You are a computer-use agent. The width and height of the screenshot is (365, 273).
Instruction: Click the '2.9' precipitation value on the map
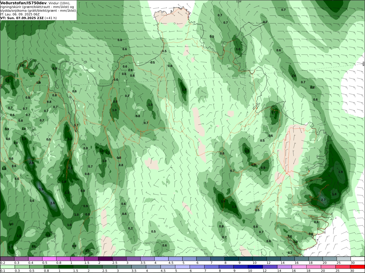pyautogui.click(x=31, y=163)
